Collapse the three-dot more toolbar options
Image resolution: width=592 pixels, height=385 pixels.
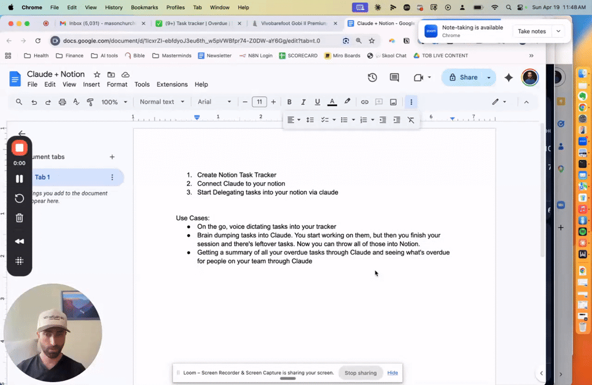coord(411,102)
